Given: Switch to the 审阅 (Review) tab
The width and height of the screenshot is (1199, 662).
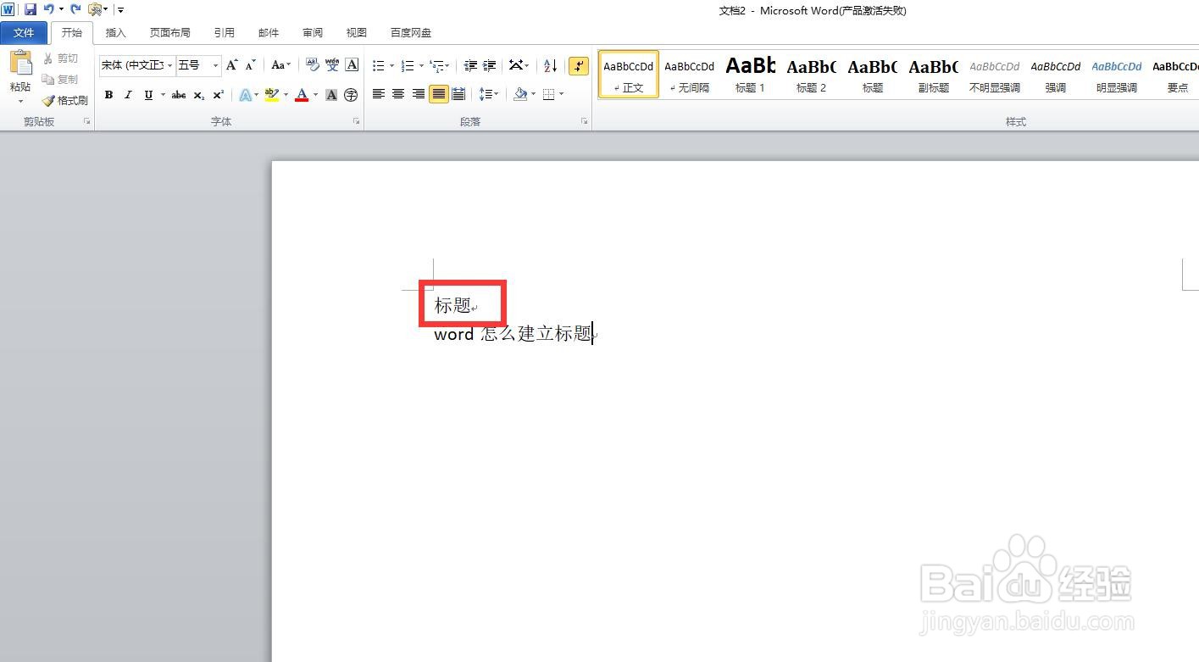Looking at the screenshot, I should coord(313,33).
